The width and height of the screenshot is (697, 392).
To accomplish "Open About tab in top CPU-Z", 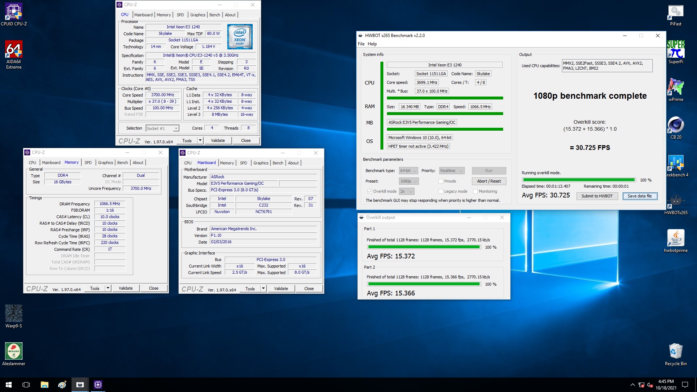I will pyautogui.click(x=230, y=15).
